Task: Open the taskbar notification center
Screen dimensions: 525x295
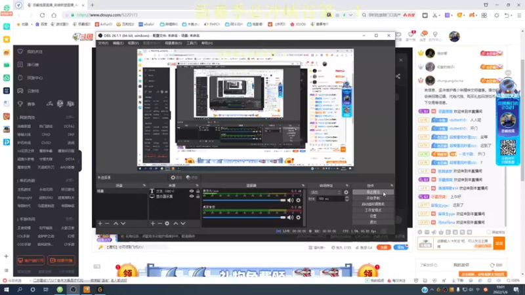Action: [x=516, y=290]
